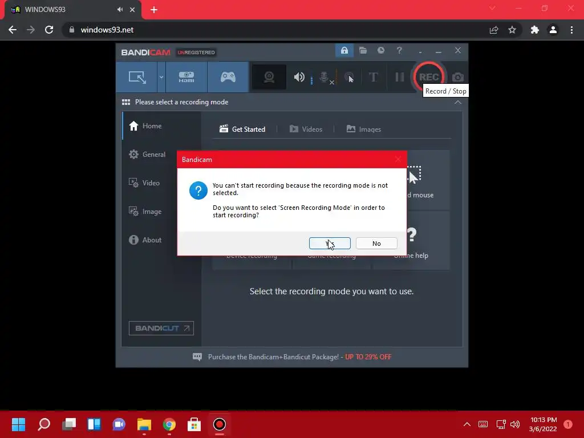Click the grid icon beside recording mode text
The image size is (584, 438).
[126, 102]
